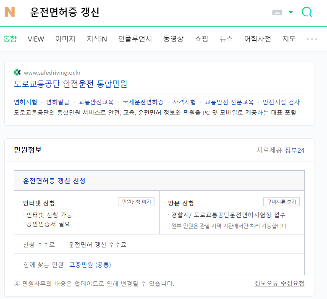Open the virtual keyboard icon
Screen dimensions: 327x299
(x=277, y=12)
